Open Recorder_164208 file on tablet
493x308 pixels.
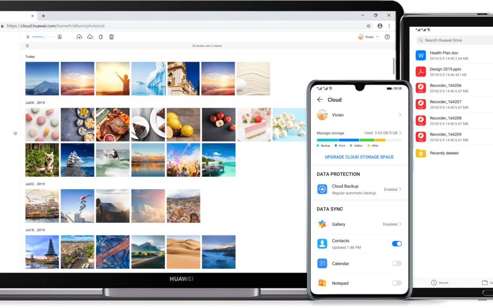coord(454,120)
